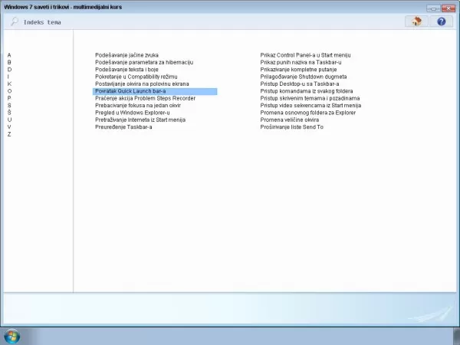Viewport: 460px width, 345px height.
Task: Open topic Pristup Desktop-u sa Taskbar-a
Action: click(300, 84)
